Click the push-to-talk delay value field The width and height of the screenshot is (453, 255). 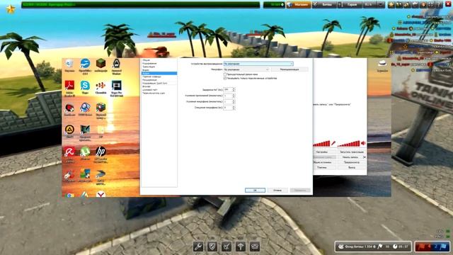click(x=228, y=90)
